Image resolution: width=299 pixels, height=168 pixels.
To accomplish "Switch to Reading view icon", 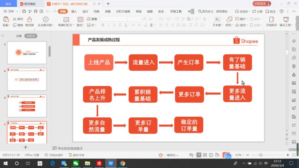I will point(211,155).
